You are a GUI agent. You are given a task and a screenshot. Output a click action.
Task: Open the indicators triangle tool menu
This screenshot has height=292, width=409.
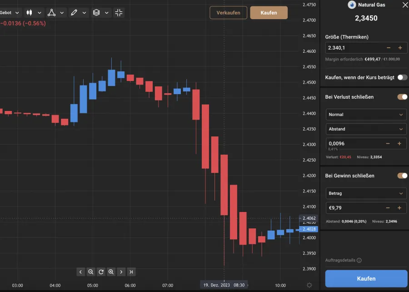click(x=56, y=13)
